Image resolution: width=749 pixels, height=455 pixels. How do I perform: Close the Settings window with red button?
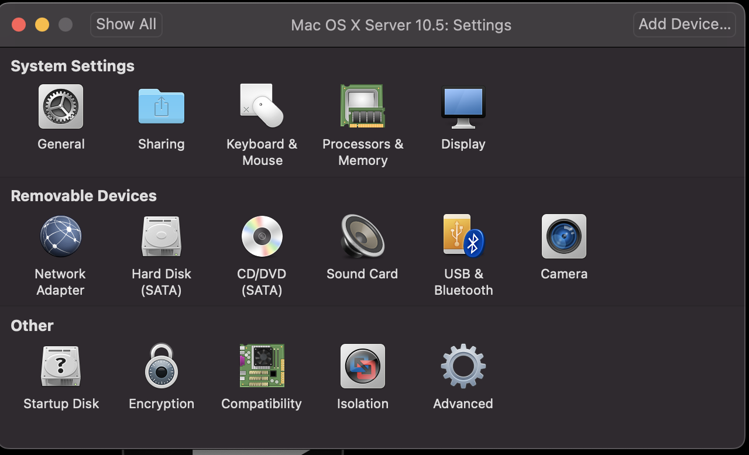[19, 25]
